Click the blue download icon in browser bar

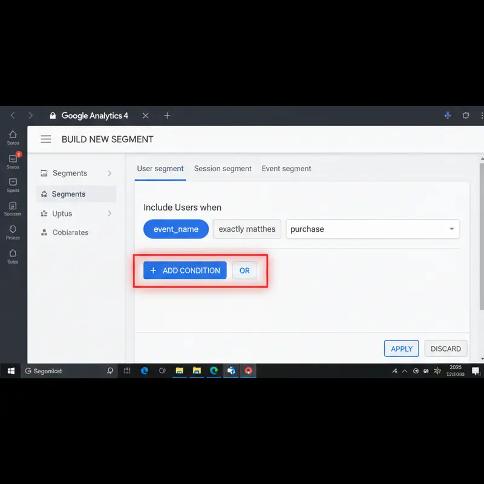pos(448,116)
